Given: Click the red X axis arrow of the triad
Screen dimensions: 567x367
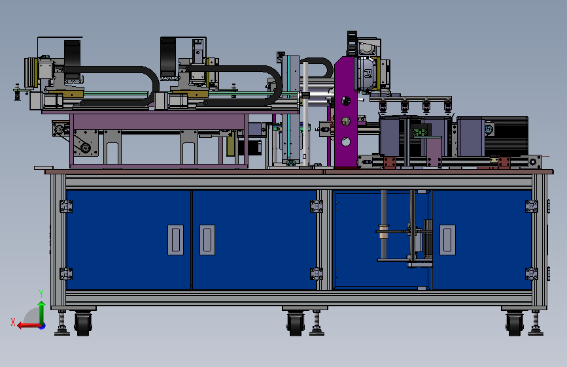Looking at the screenshot, I should (x=29, y=326).
